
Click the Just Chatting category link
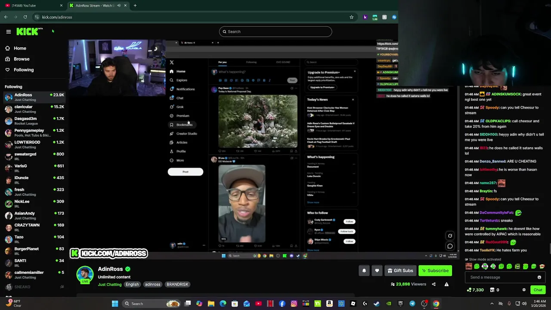(x=110, y=284)
